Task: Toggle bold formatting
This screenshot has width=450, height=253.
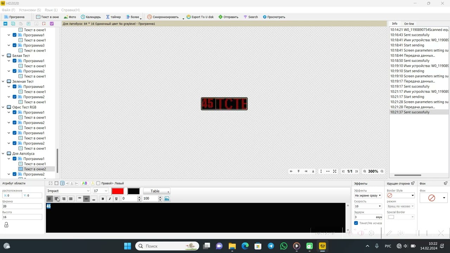Action: (x=103, y=199)
